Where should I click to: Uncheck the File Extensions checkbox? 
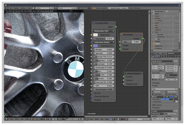166,92
